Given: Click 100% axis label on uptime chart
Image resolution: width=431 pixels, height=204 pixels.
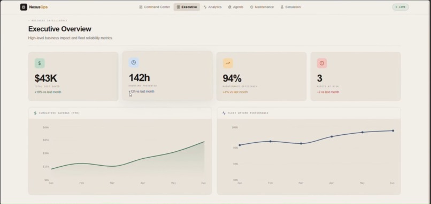Looking at the screenshot, I should [x=235, y=128].
